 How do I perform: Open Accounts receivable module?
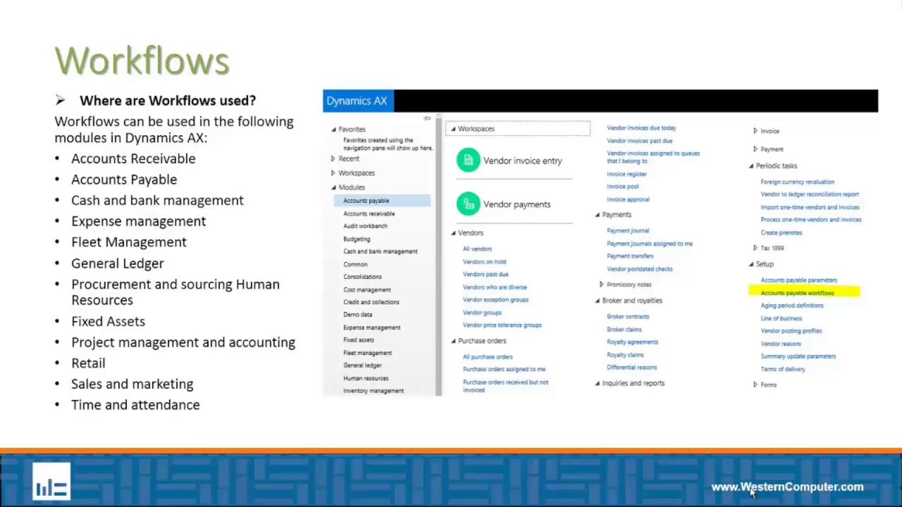(x=369, y=213)
